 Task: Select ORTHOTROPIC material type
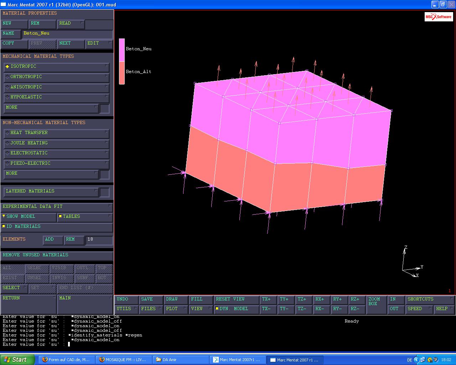tap(57, 77)
